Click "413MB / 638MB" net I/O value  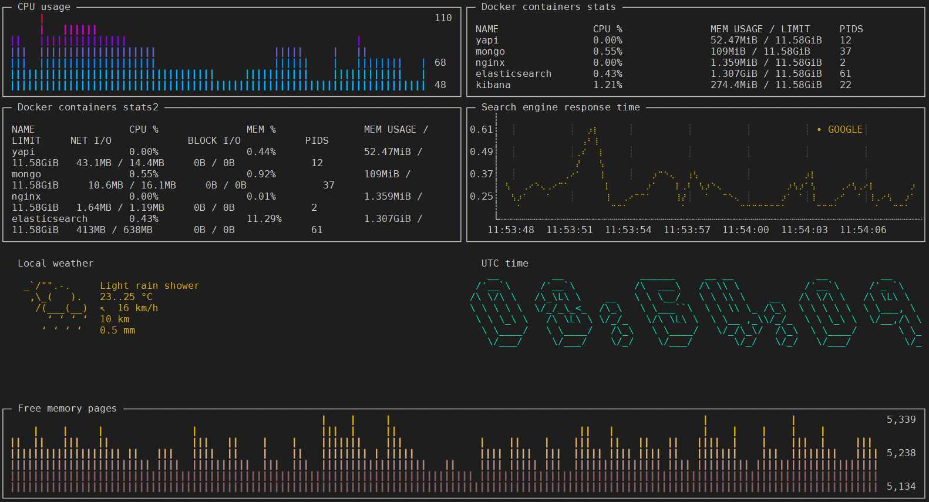pos(115,230)
